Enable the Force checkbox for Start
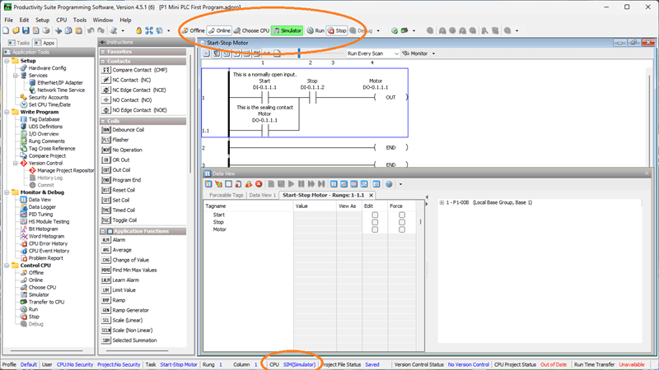This screenshot has width=659, height=370. (402, 215)
